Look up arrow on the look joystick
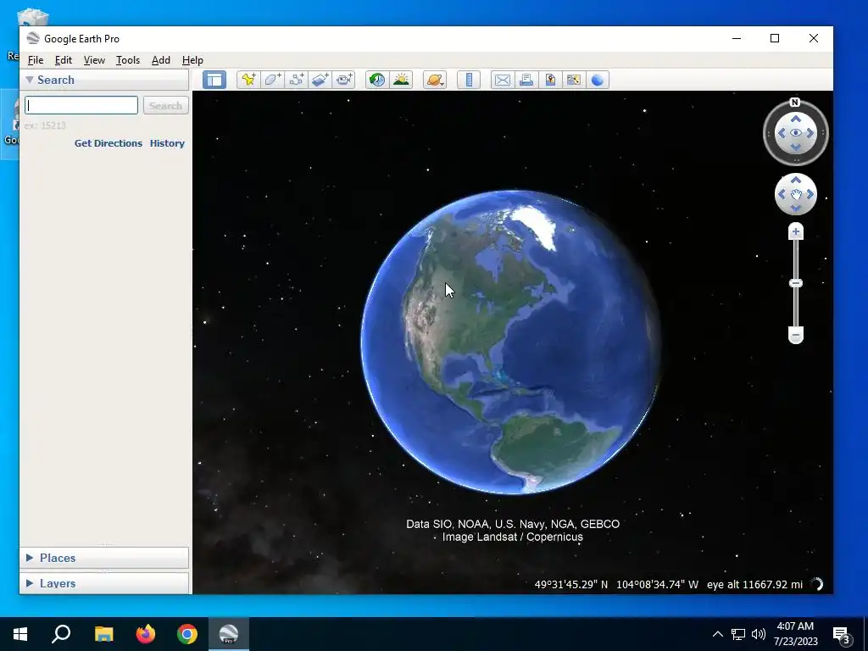Screen dimensions: 868x651 coord(795,119)
